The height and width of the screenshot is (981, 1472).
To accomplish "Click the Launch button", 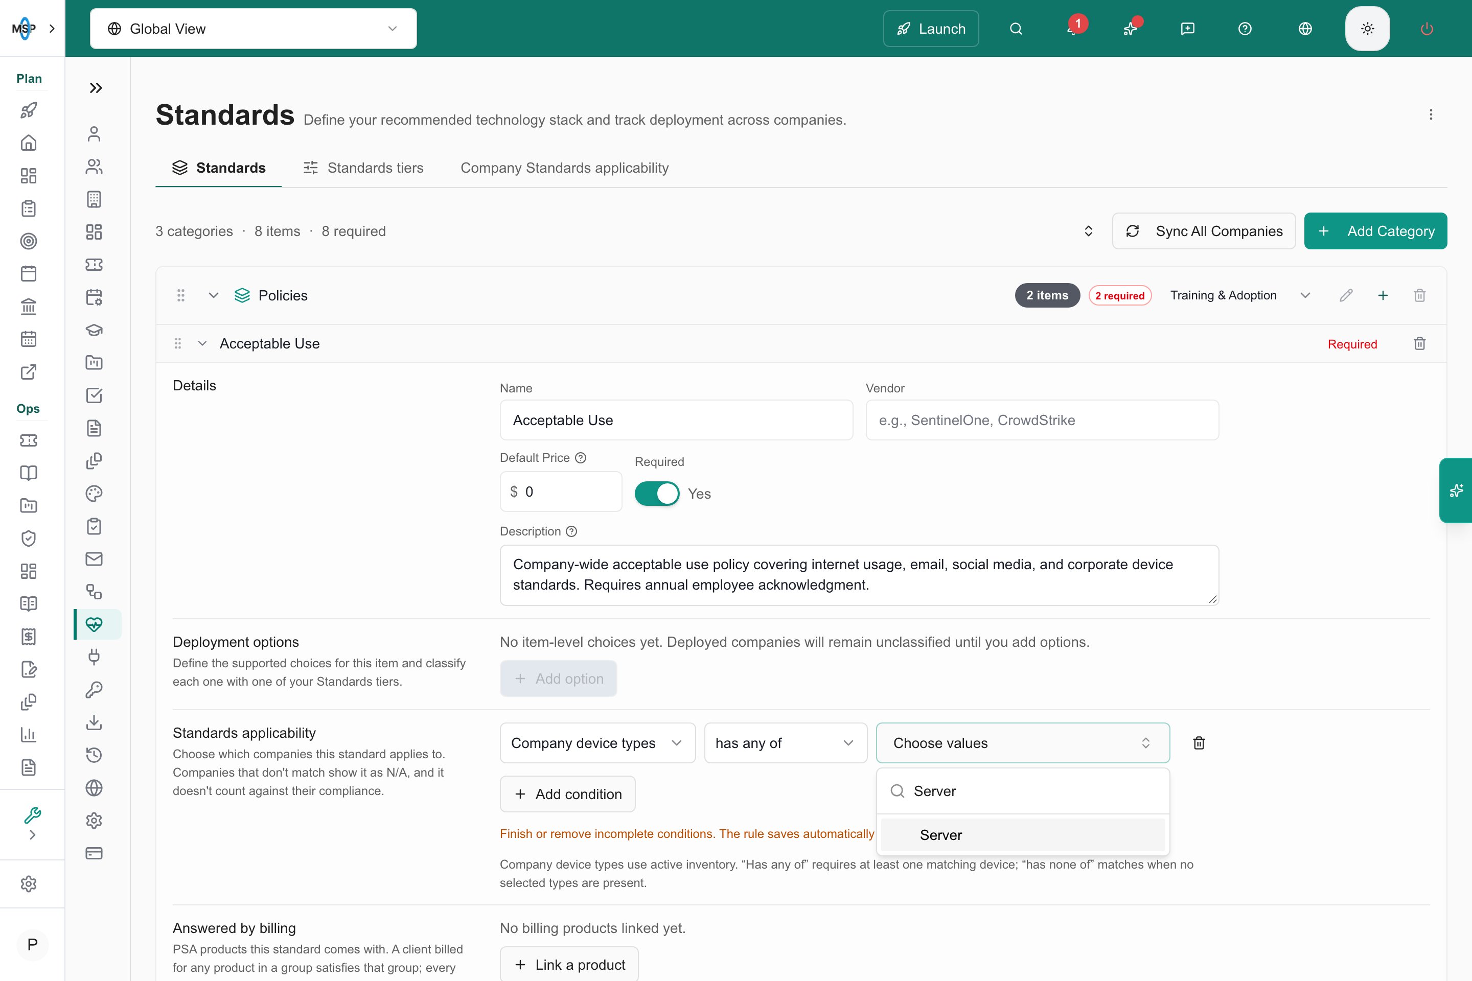I will coord(931,29).
